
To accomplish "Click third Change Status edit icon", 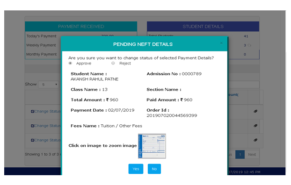I will coord(32,140).
